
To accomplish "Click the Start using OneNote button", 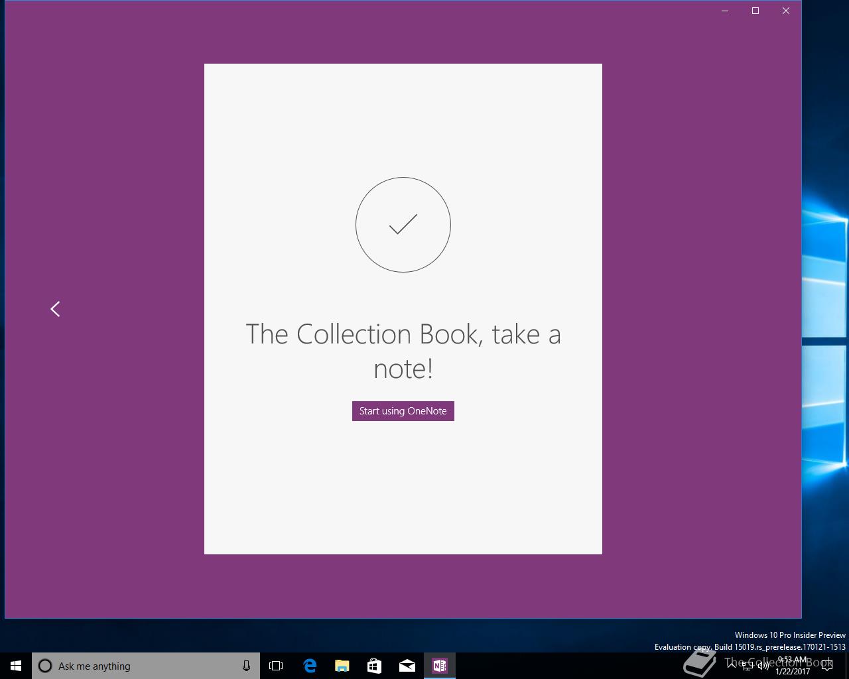I will (x=403, y=411).
